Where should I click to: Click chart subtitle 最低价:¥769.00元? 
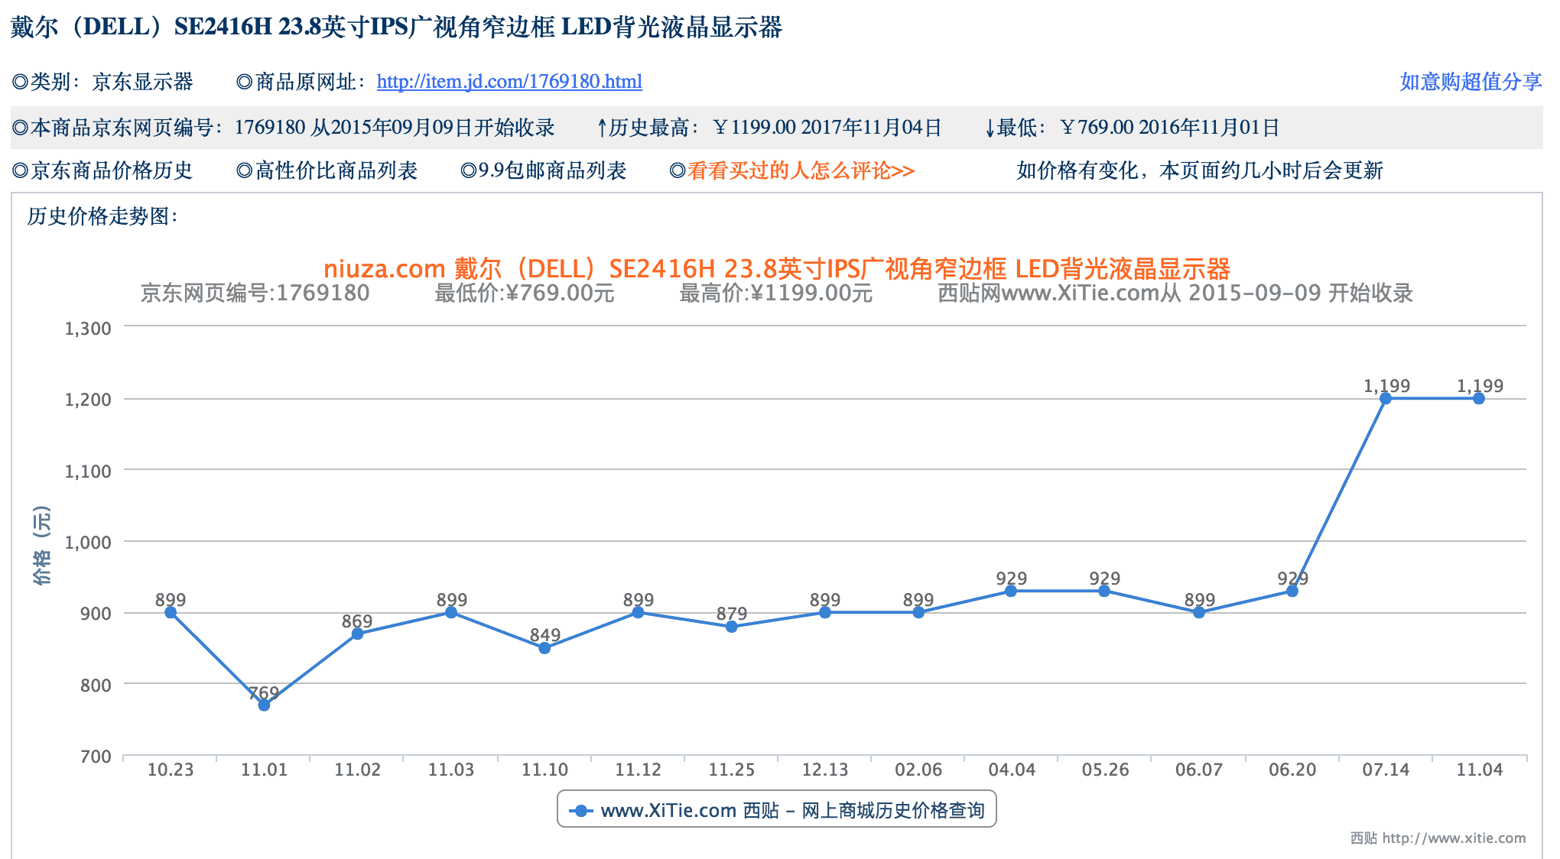click(x=525, y=293)
